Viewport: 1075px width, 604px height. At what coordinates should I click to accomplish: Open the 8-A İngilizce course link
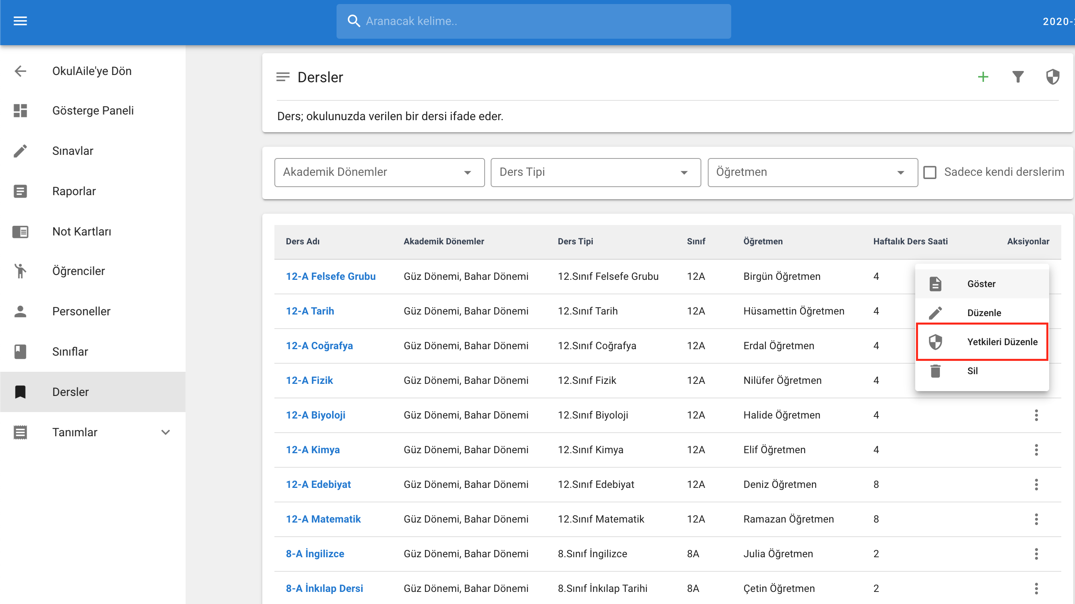315,554
